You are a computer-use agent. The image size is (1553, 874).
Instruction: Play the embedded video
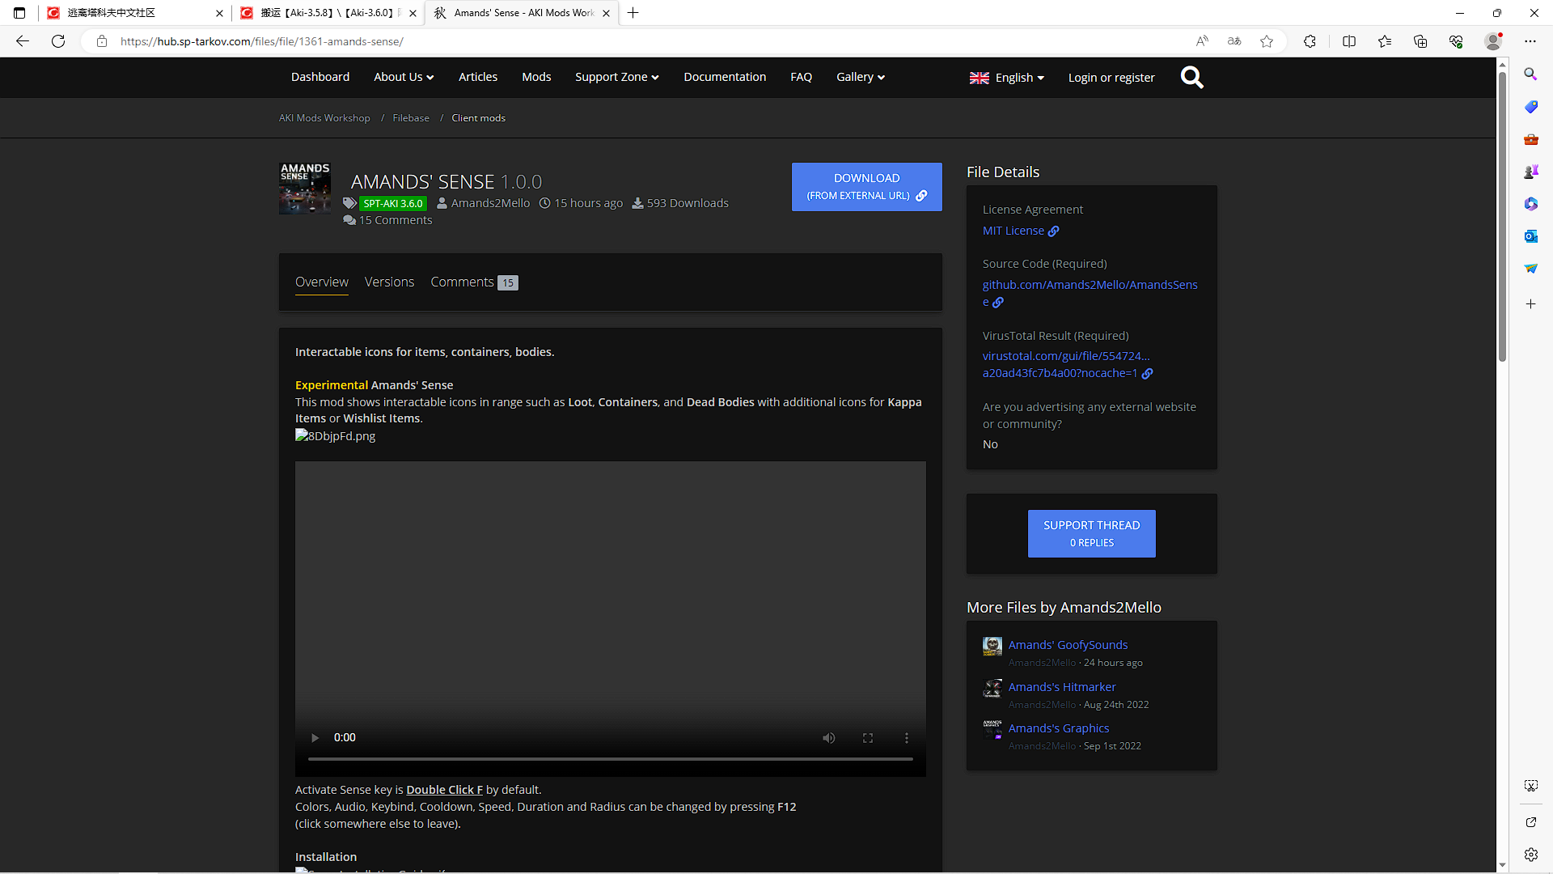tap(315, 737)
